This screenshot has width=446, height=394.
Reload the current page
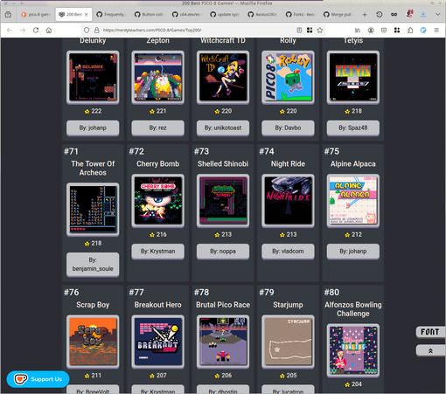36,30
